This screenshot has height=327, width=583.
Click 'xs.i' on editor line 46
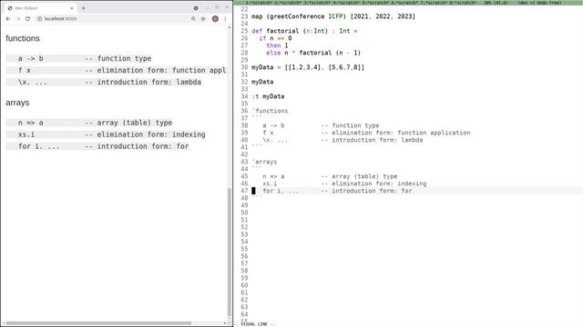point(270,183)
